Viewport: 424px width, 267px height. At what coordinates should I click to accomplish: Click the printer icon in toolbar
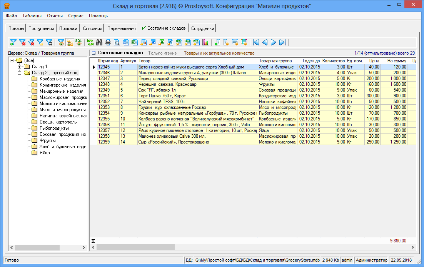(108, 42)
